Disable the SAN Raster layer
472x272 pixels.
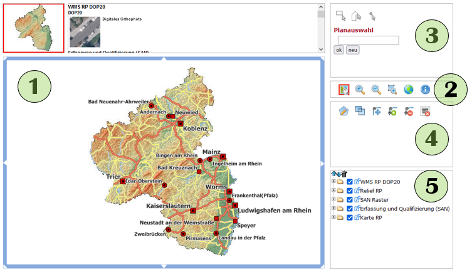click(x=350, y=199)
